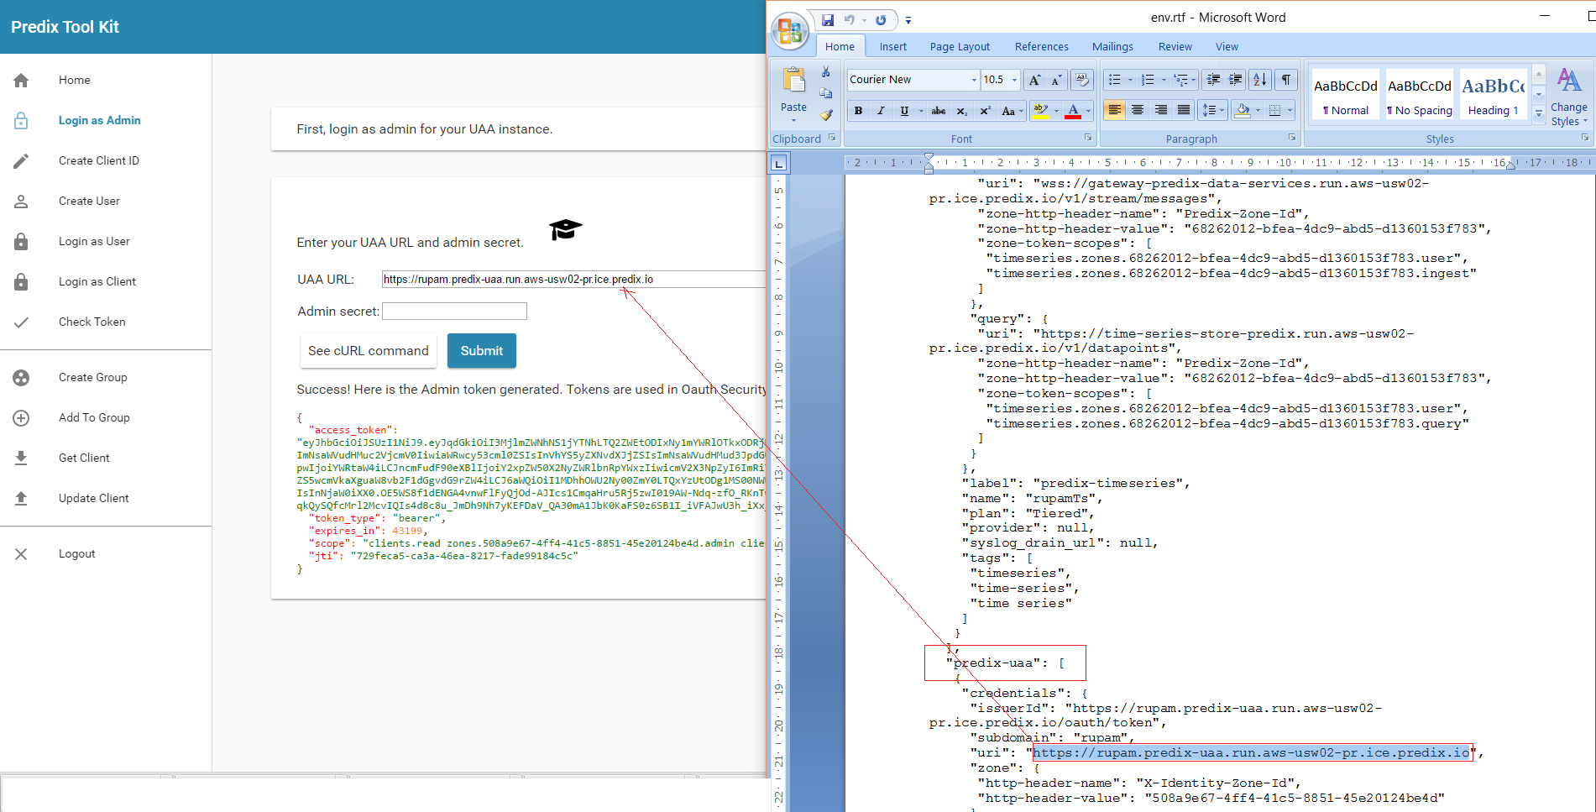This screenshot has height=812, width=1596.
Task: Show or hide paragraph marks
Action: (x=1286, y=80)
